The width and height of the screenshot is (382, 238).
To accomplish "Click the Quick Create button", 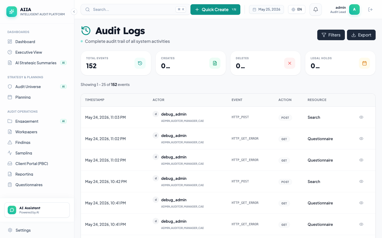I will (215, 10).
